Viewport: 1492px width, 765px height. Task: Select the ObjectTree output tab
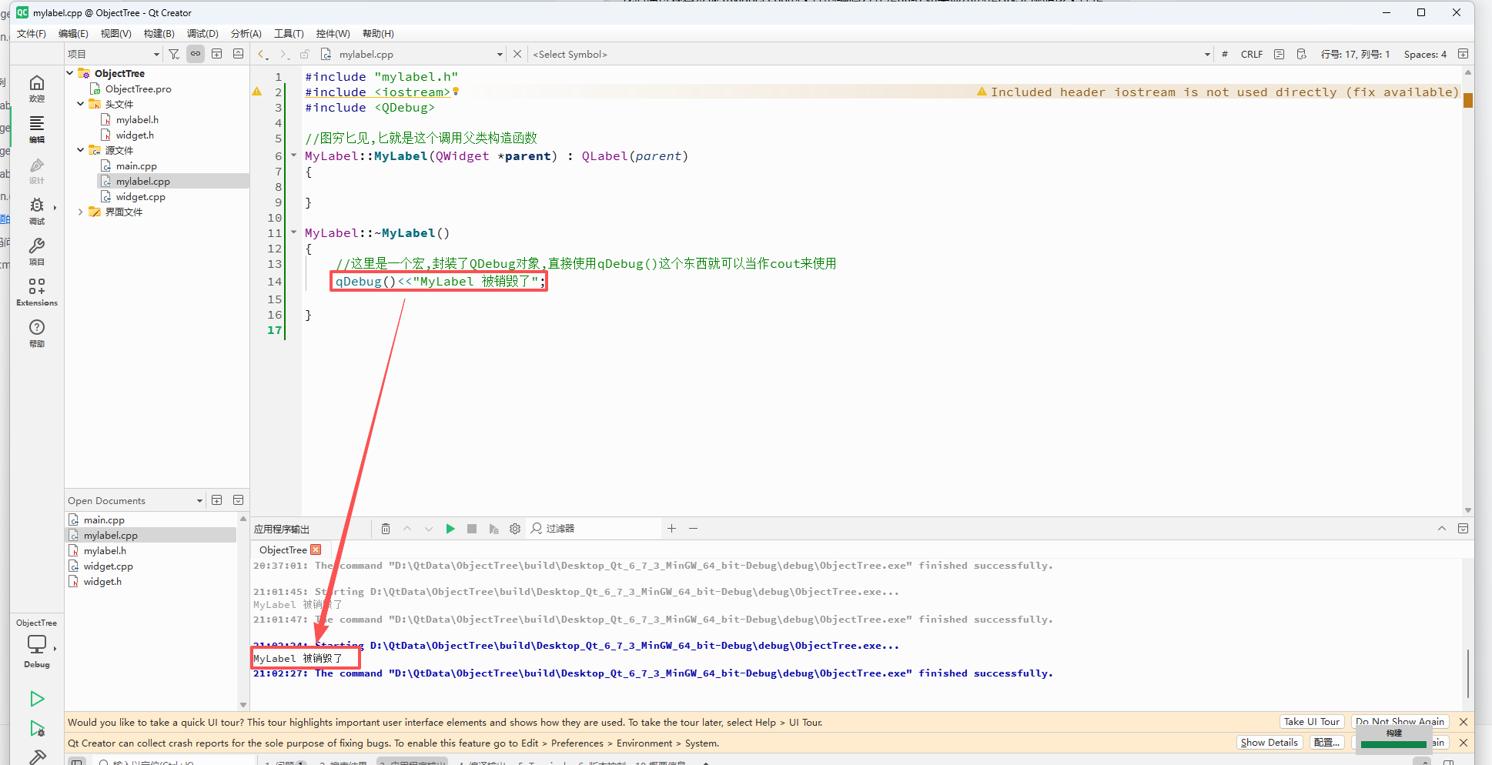tap(283, 550)
